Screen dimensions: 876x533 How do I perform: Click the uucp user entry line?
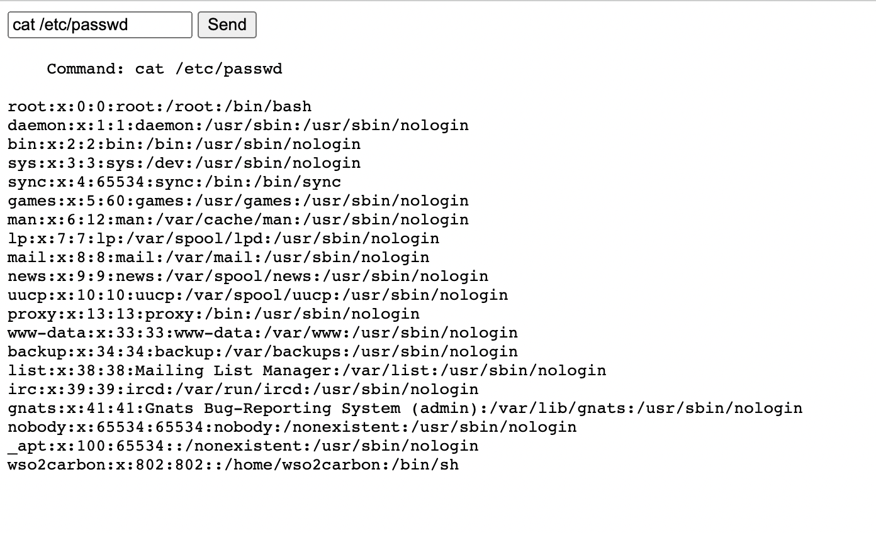258,295
